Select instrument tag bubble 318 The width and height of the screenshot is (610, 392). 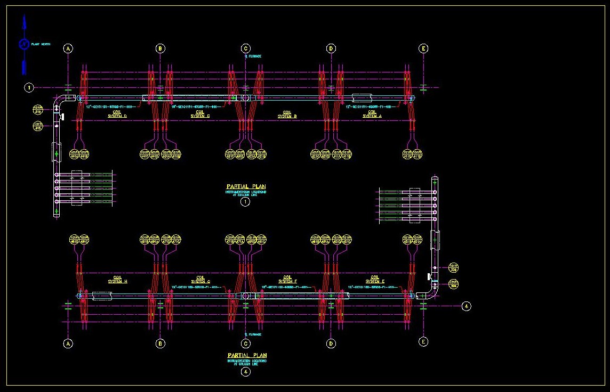[38, 110]
